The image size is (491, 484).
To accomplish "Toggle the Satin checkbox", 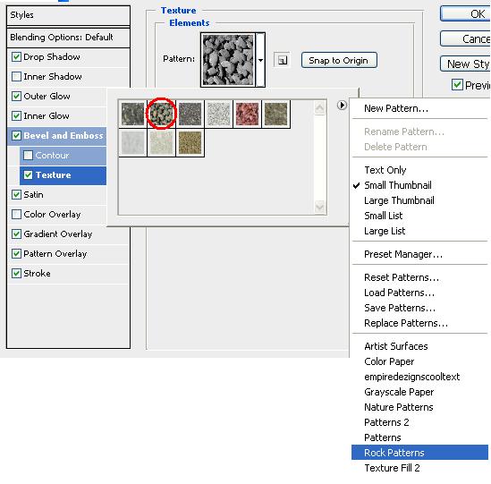I will click(16, 194).
